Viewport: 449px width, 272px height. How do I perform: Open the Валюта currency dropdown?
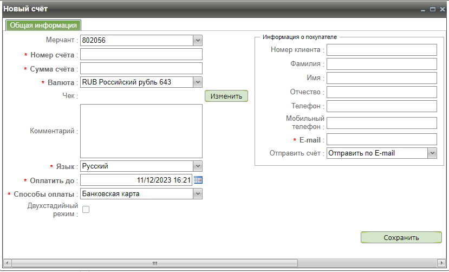[198, 82]
